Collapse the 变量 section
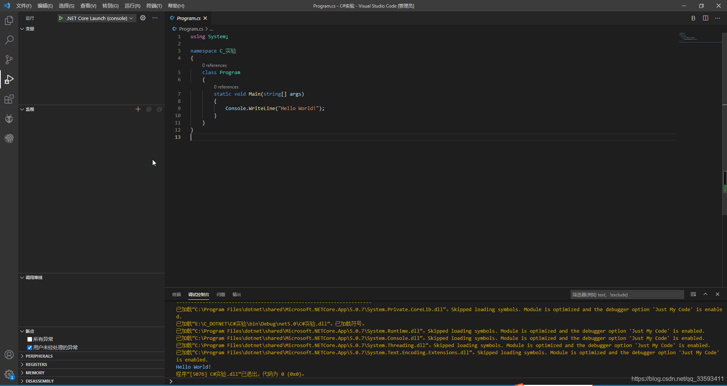The width and height of the screenshot is (727, 386). [91, 29]
